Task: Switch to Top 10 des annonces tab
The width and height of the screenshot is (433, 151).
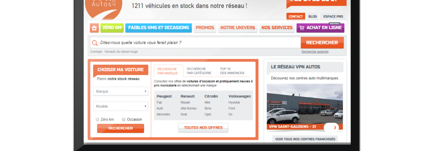Action: coord(232,71)
